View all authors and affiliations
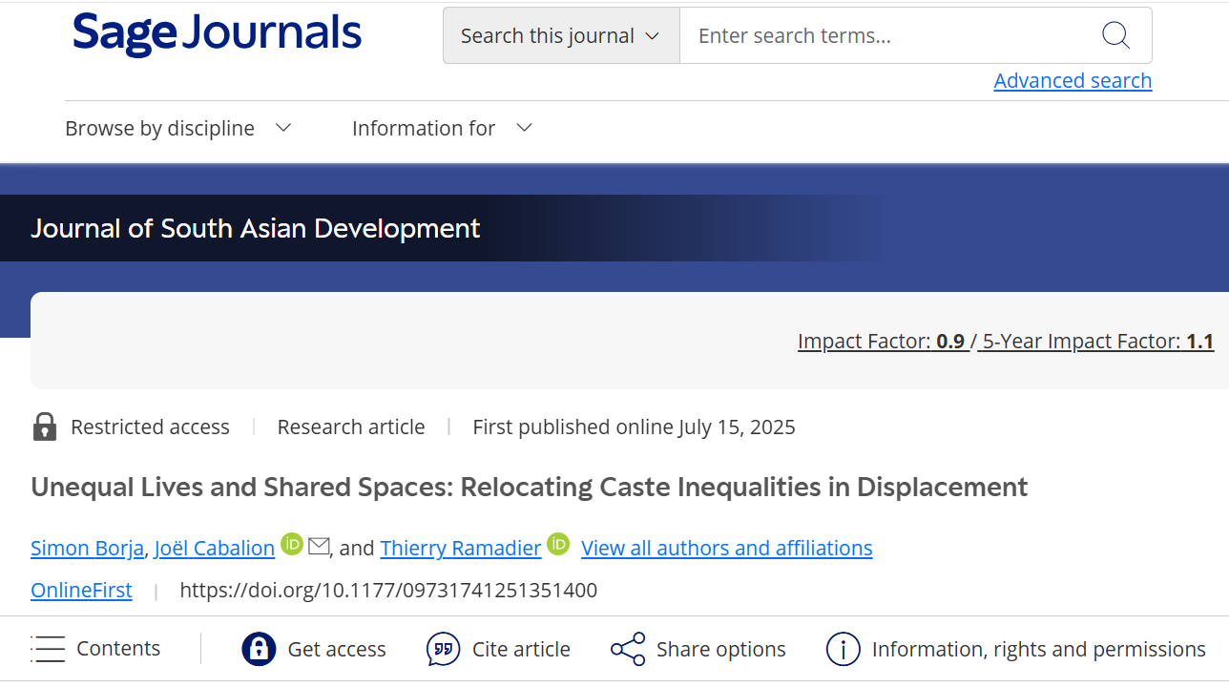The height and width of the screenshot is (687, 1229). 726,548
